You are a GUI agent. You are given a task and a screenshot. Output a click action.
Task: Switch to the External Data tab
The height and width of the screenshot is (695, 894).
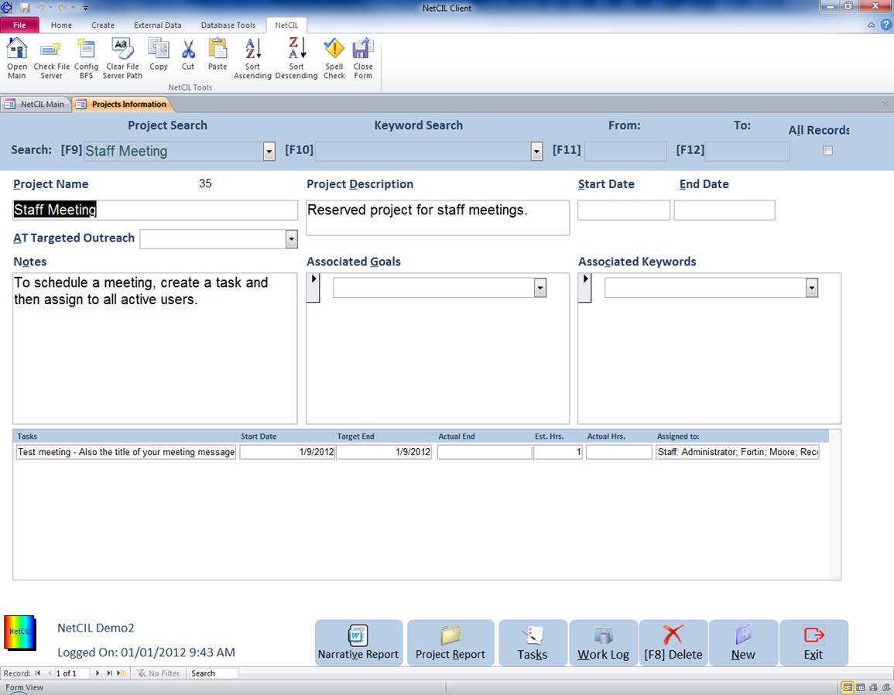(157, 25)
